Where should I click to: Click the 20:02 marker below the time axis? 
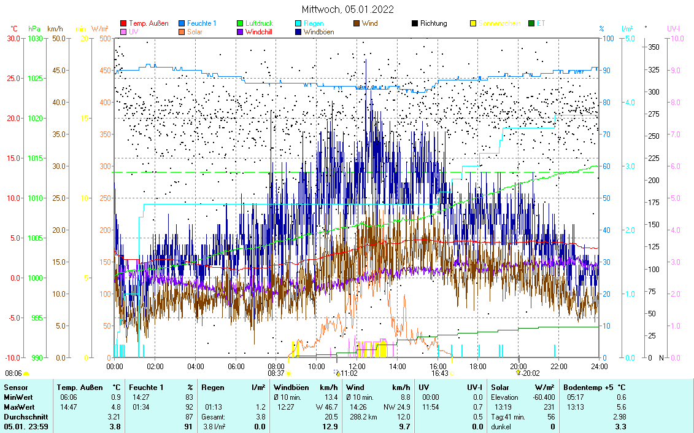(531, 373)
